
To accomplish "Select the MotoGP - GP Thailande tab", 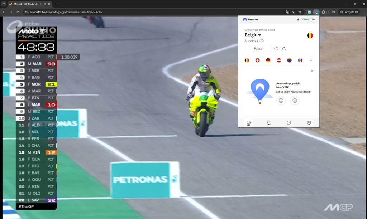I will 30,4.
